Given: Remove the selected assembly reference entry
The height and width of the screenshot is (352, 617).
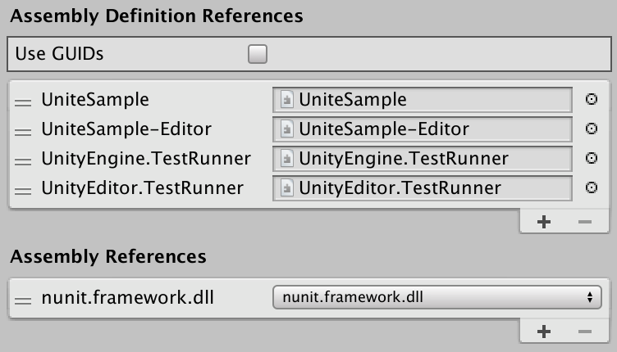Looking at the screenshot, I should point(585,332).
